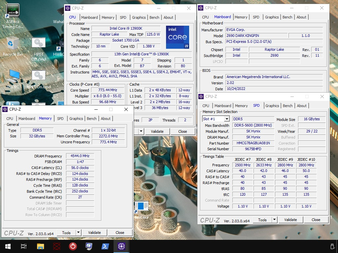Select the This PC desktop icon
Screen dimensions: 338x253
pos(13,79)
